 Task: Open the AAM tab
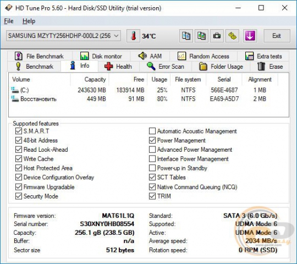tap(150, 56)
